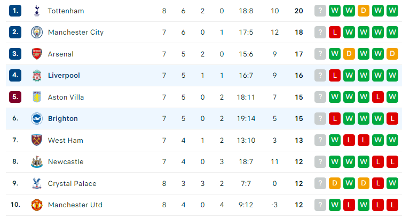Open the Liverpool team link
The width and height of the screenshot is (402, 219).
click(64, 76)
